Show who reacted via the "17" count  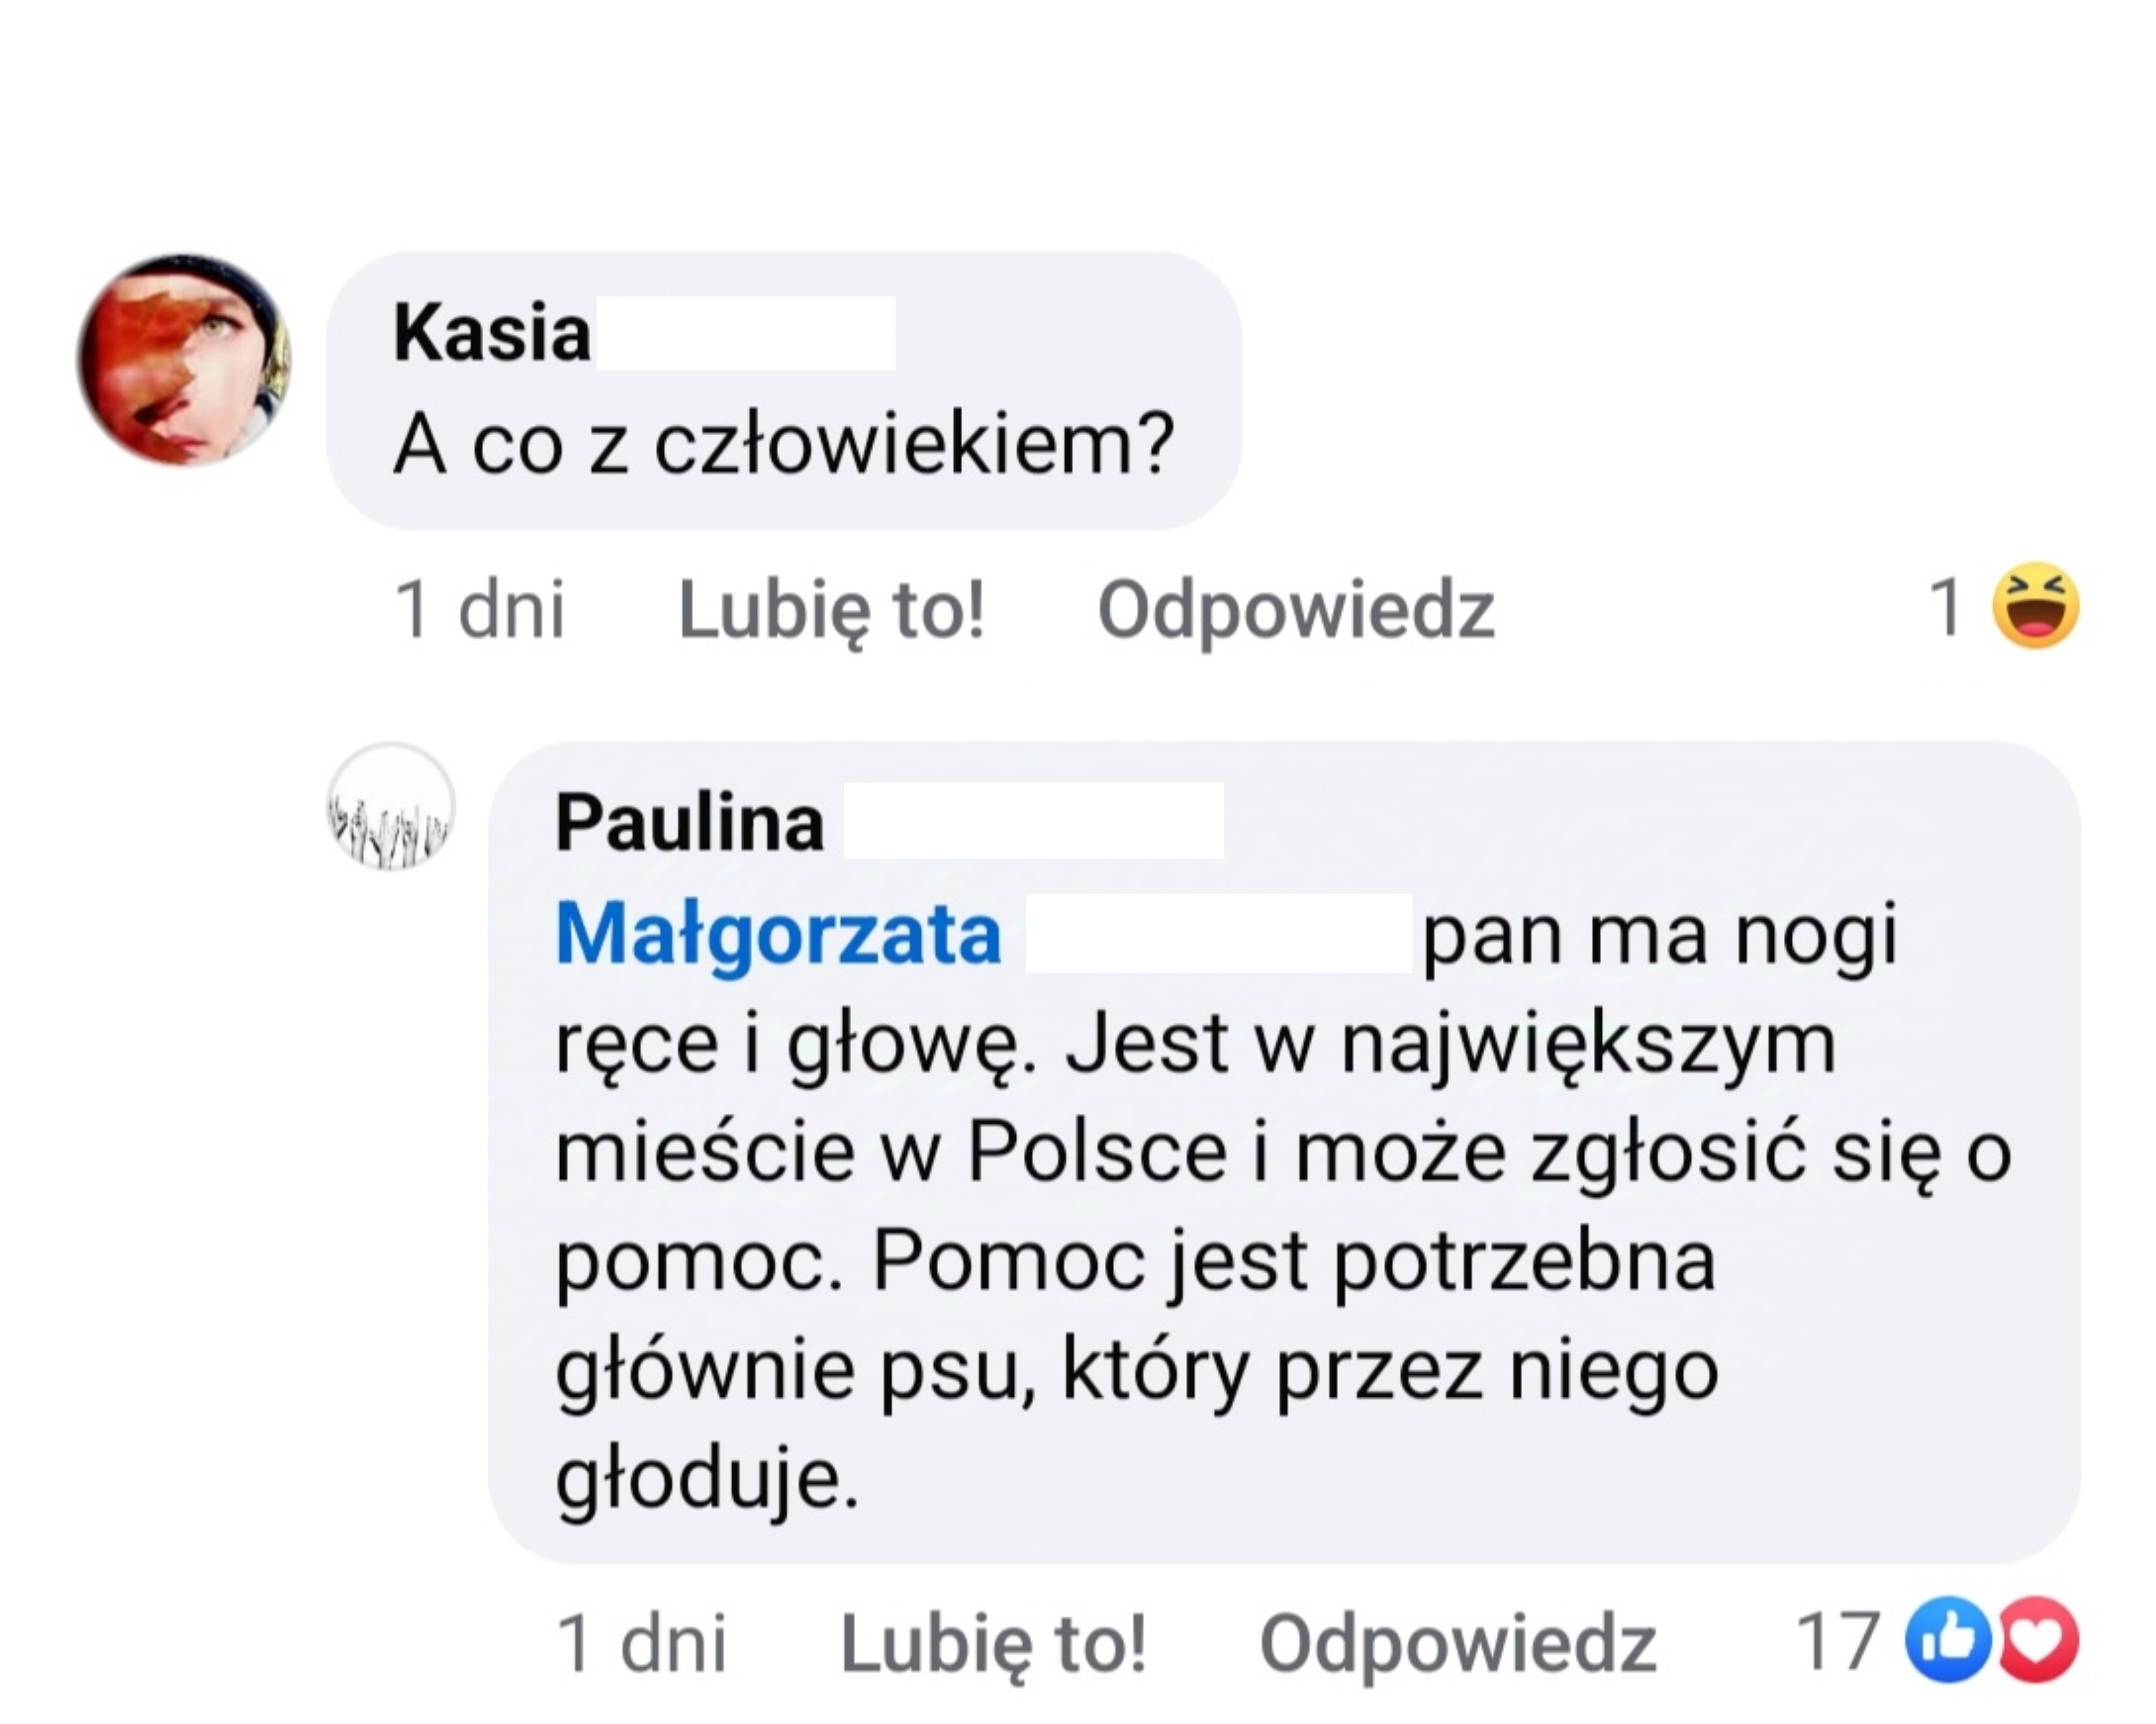coord(1837,1641)
